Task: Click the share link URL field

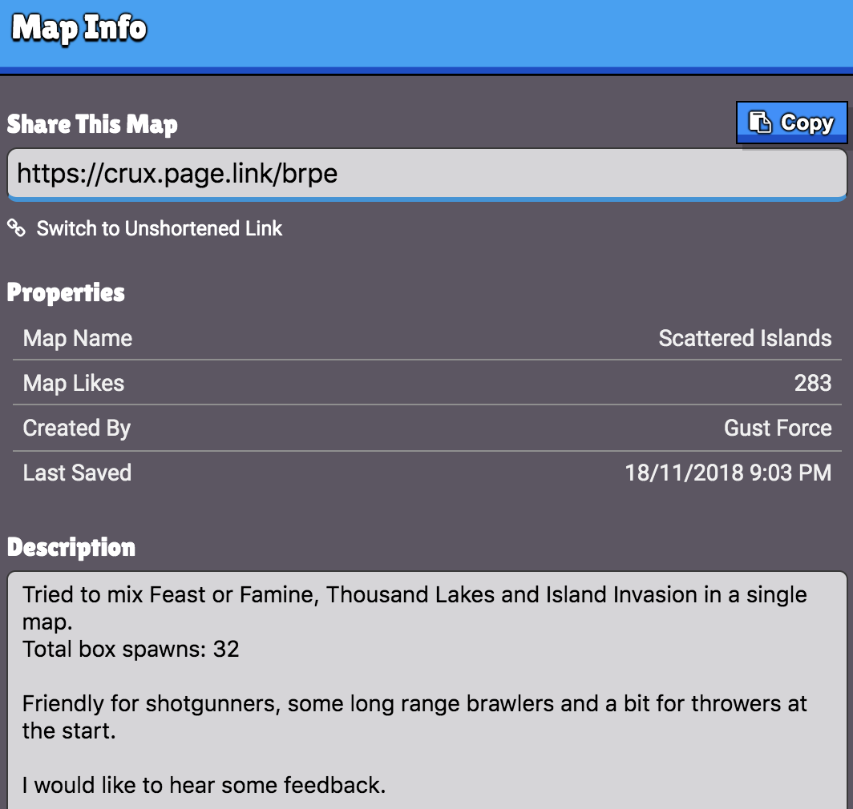Action: [426, 174]
